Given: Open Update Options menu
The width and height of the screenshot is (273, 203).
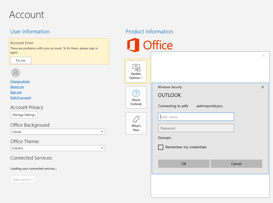Looking at the screenshot, I should tap(136, 71).
